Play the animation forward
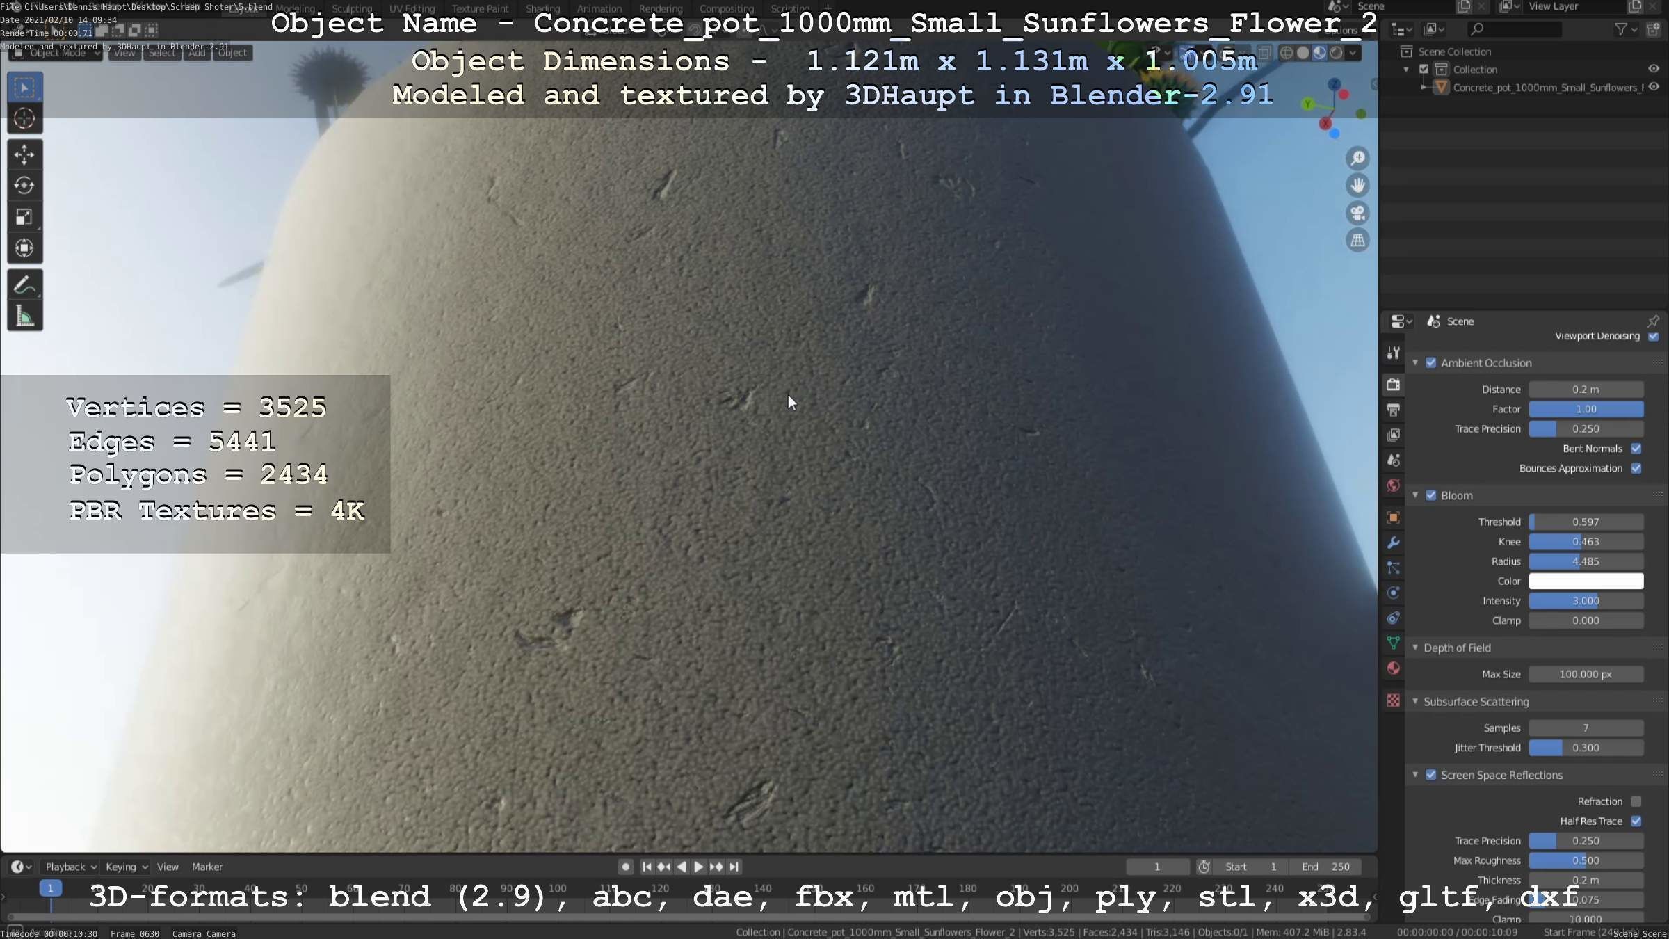The width and height of the screenshot is (1669, 939). 699,867
